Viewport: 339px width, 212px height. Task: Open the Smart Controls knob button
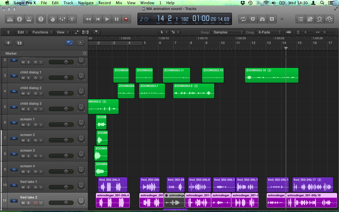click(53, 19)
